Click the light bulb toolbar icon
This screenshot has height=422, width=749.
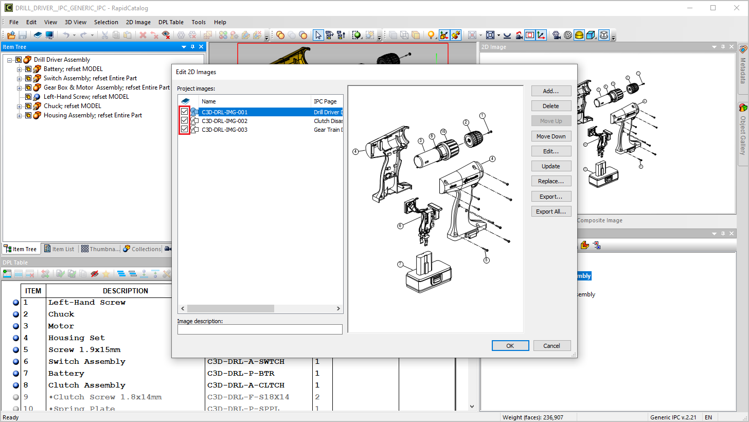coord(431,35)
